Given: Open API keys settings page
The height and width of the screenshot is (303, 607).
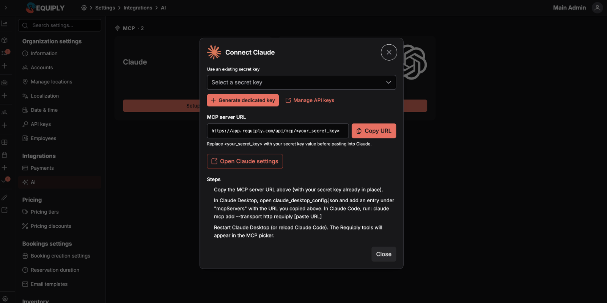Looking at the screenshot, I should (60, 124).
